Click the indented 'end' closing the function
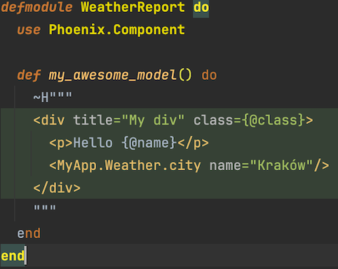 [x=29, y=233]
